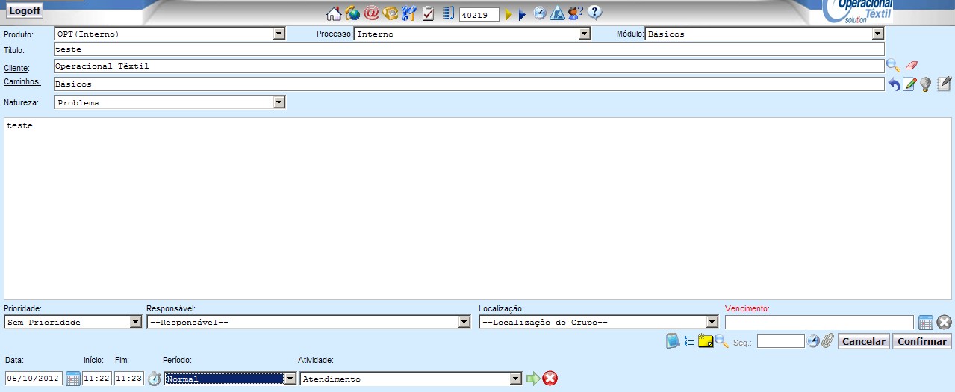Expand the Responsável dropdown
The image size is (955, 392).
click(x=308, y=322)
